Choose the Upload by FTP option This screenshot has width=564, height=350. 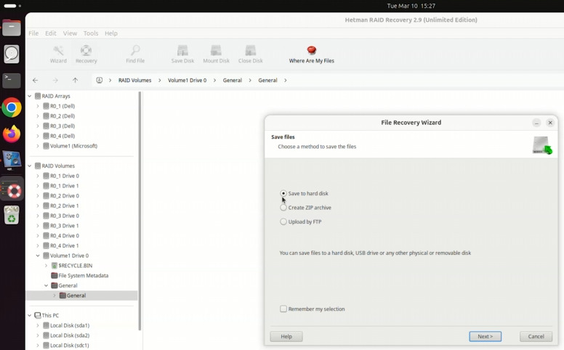click(283, 221)
